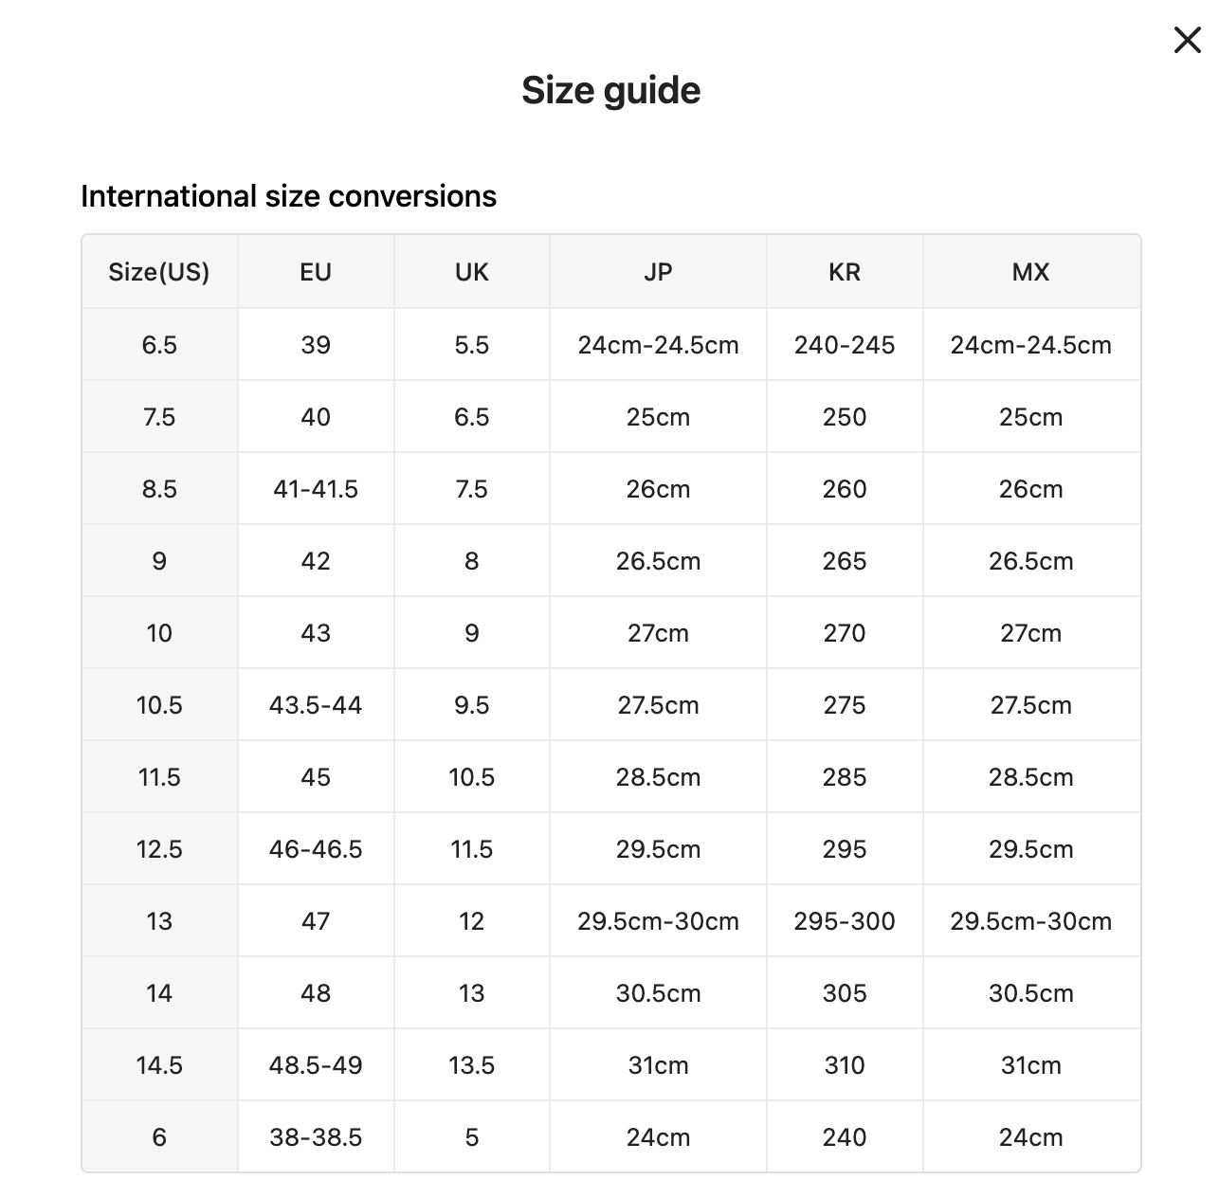Select the KR 265 cell

coord(845,561)
